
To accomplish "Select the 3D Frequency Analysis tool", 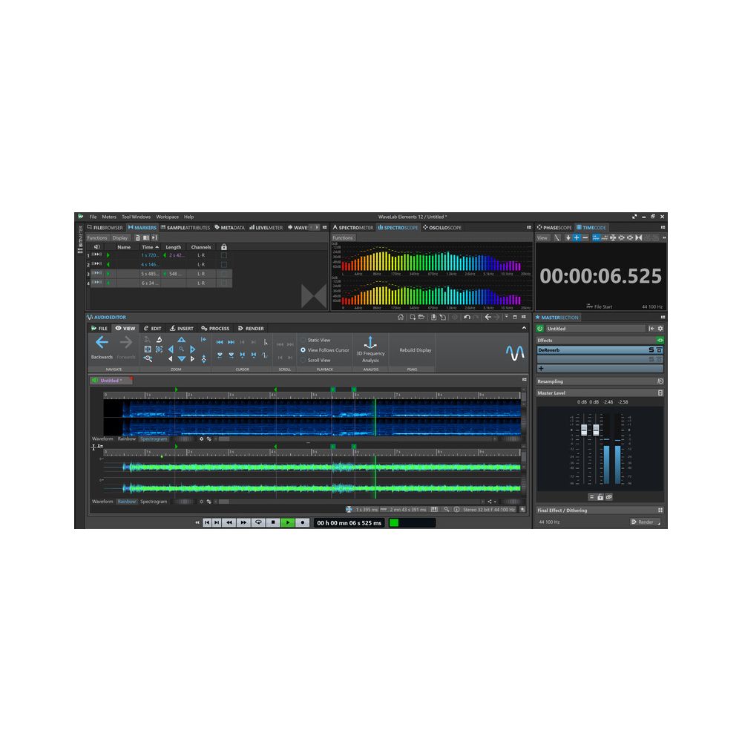I will coord(371,347).
